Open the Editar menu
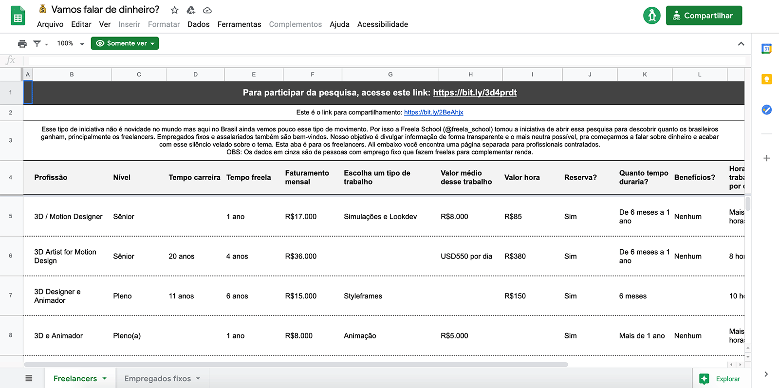779x388 pixels. (x=81, y=24)
